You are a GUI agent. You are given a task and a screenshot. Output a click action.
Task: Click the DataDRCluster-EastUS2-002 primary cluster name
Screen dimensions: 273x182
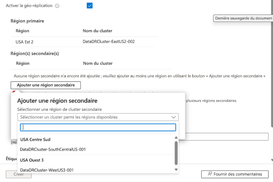pos(109,42)
